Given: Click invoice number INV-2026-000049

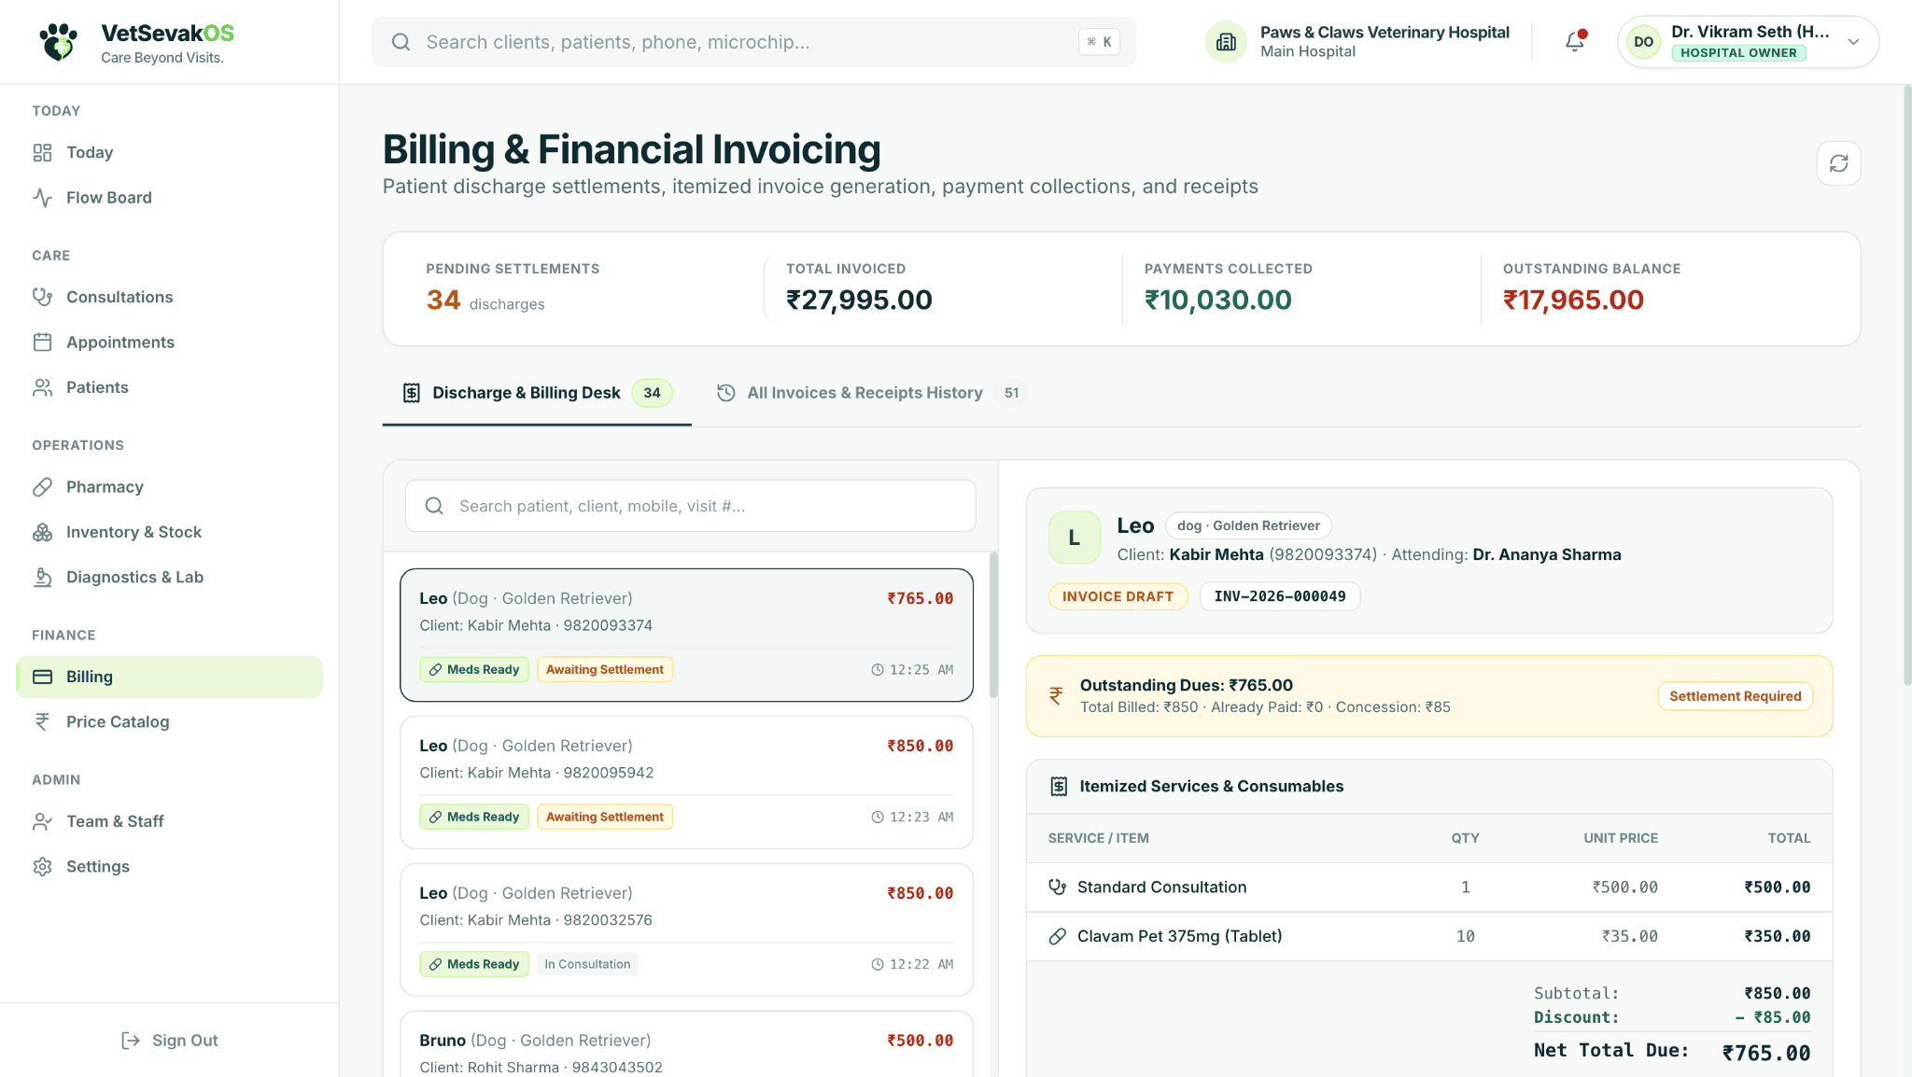Looking at the screenshot, I should click(1280, 596).
